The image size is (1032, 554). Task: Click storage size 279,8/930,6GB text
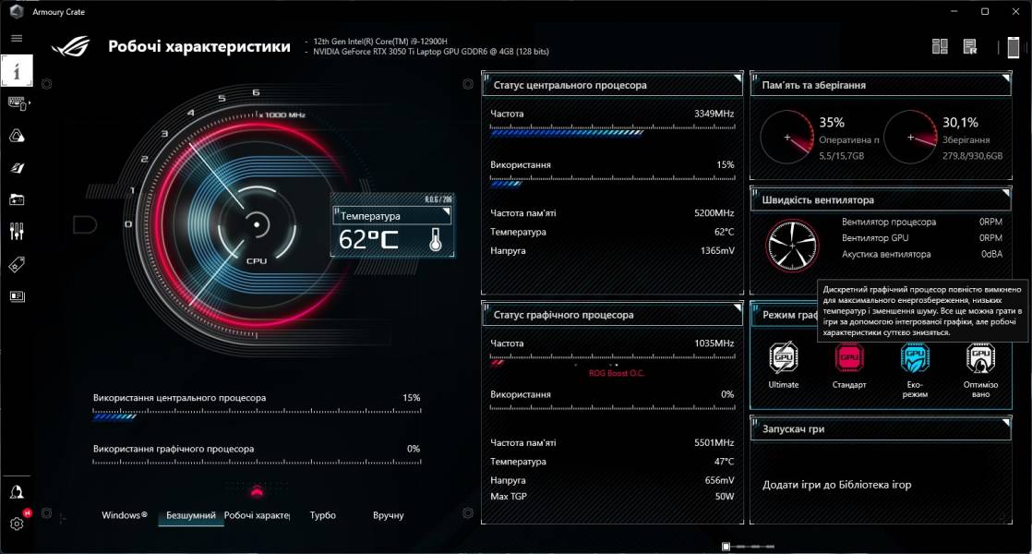pyautogui.click(x=972, y=156)
